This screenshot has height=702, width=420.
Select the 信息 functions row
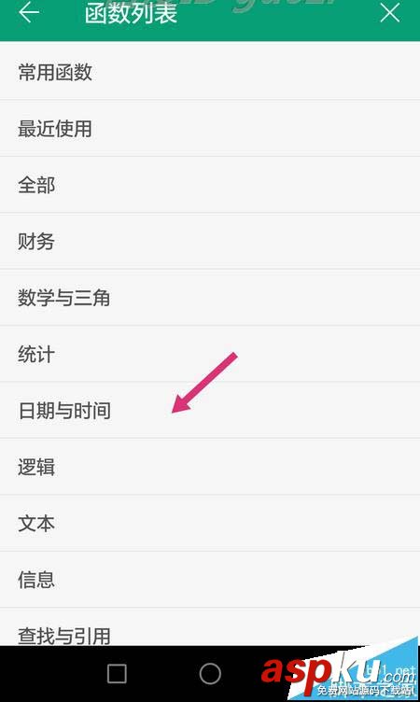pyautogui.click(x=210, y=580)
